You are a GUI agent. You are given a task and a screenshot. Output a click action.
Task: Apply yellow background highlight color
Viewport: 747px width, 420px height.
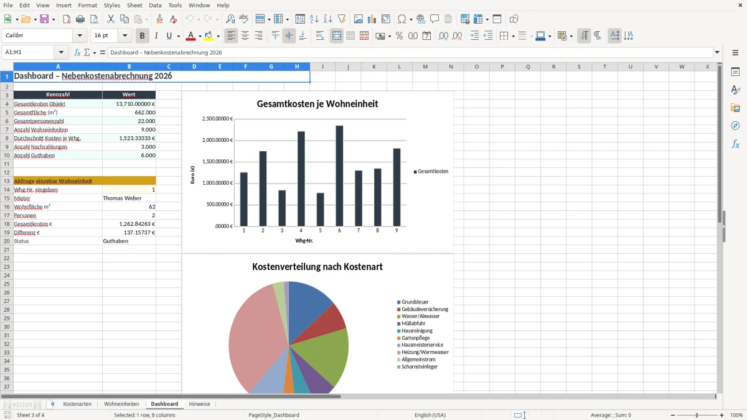[209, 36]
